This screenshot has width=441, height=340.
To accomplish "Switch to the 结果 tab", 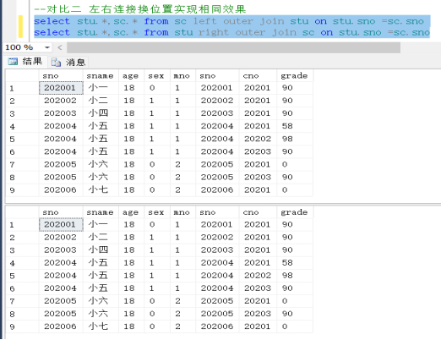I will pyautogui.click(x=25, y=61).
